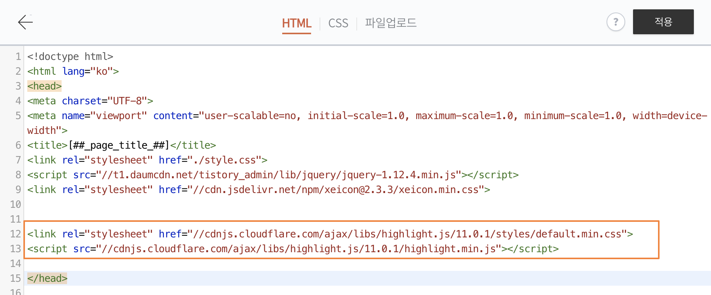Click the meta charset="UTF-8" line
This screenshot has height=295, width=711.
[90, 101]
